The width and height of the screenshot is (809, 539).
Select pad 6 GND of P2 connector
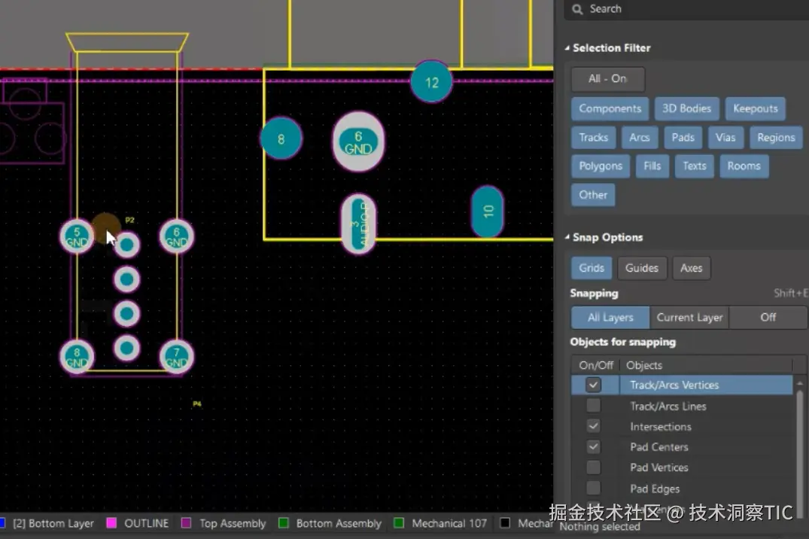[x=176, y=236]
